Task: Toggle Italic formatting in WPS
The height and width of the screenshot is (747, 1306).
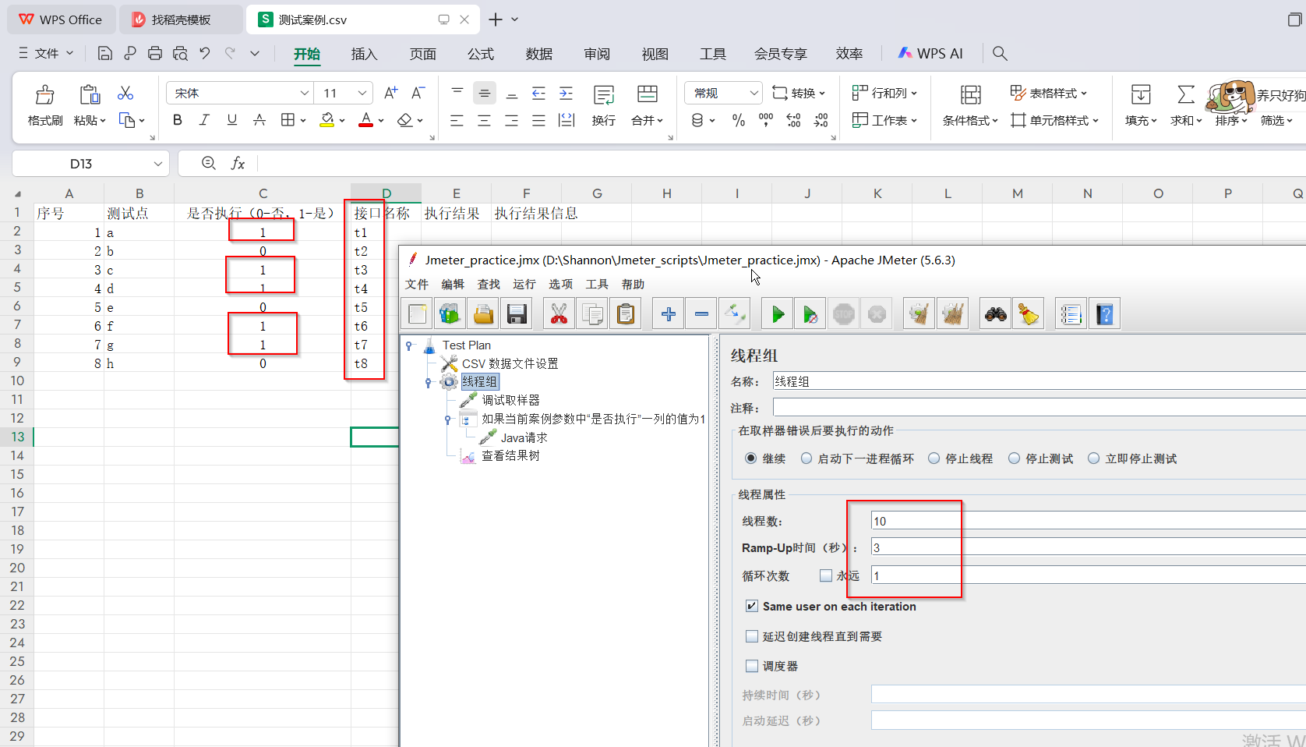Action: pyautogui.click(x=204, y=120)
